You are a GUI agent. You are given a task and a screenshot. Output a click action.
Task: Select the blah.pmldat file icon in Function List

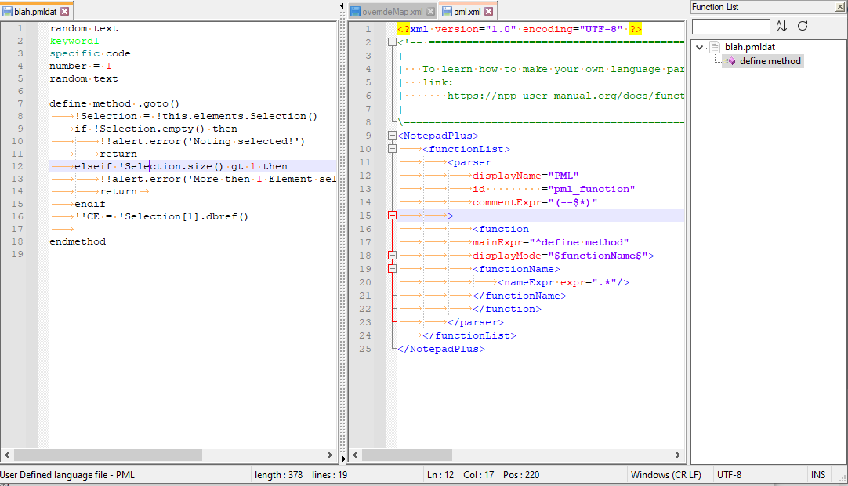715,47
